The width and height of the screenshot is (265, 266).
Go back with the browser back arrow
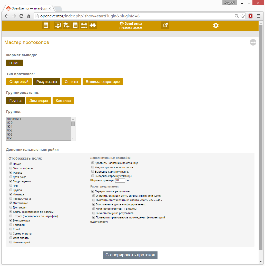(x=6, y=16)
